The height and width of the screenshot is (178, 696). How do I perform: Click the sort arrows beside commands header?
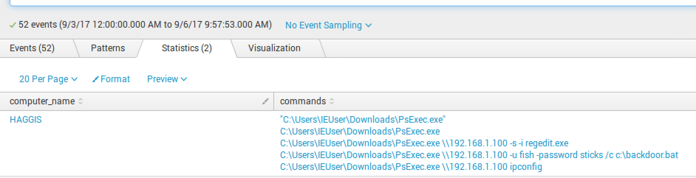click(x=332, y=101)
